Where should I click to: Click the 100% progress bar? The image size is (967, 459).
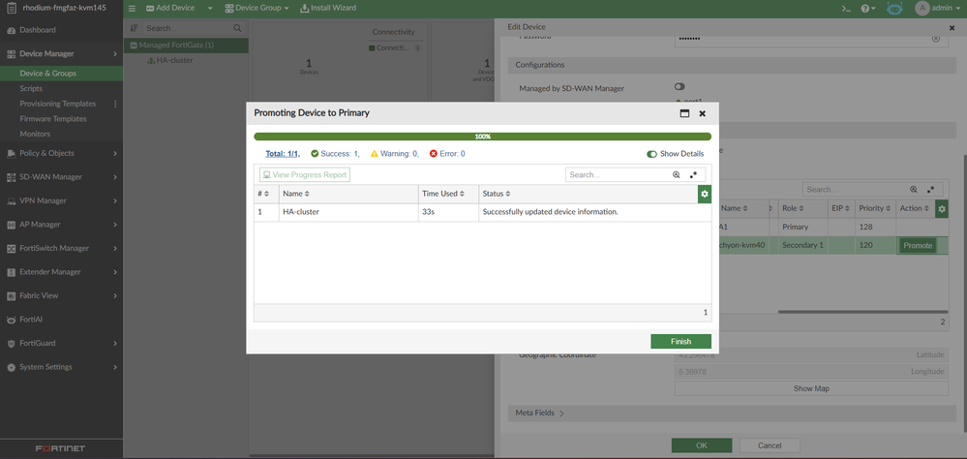[x=482, y=137]
